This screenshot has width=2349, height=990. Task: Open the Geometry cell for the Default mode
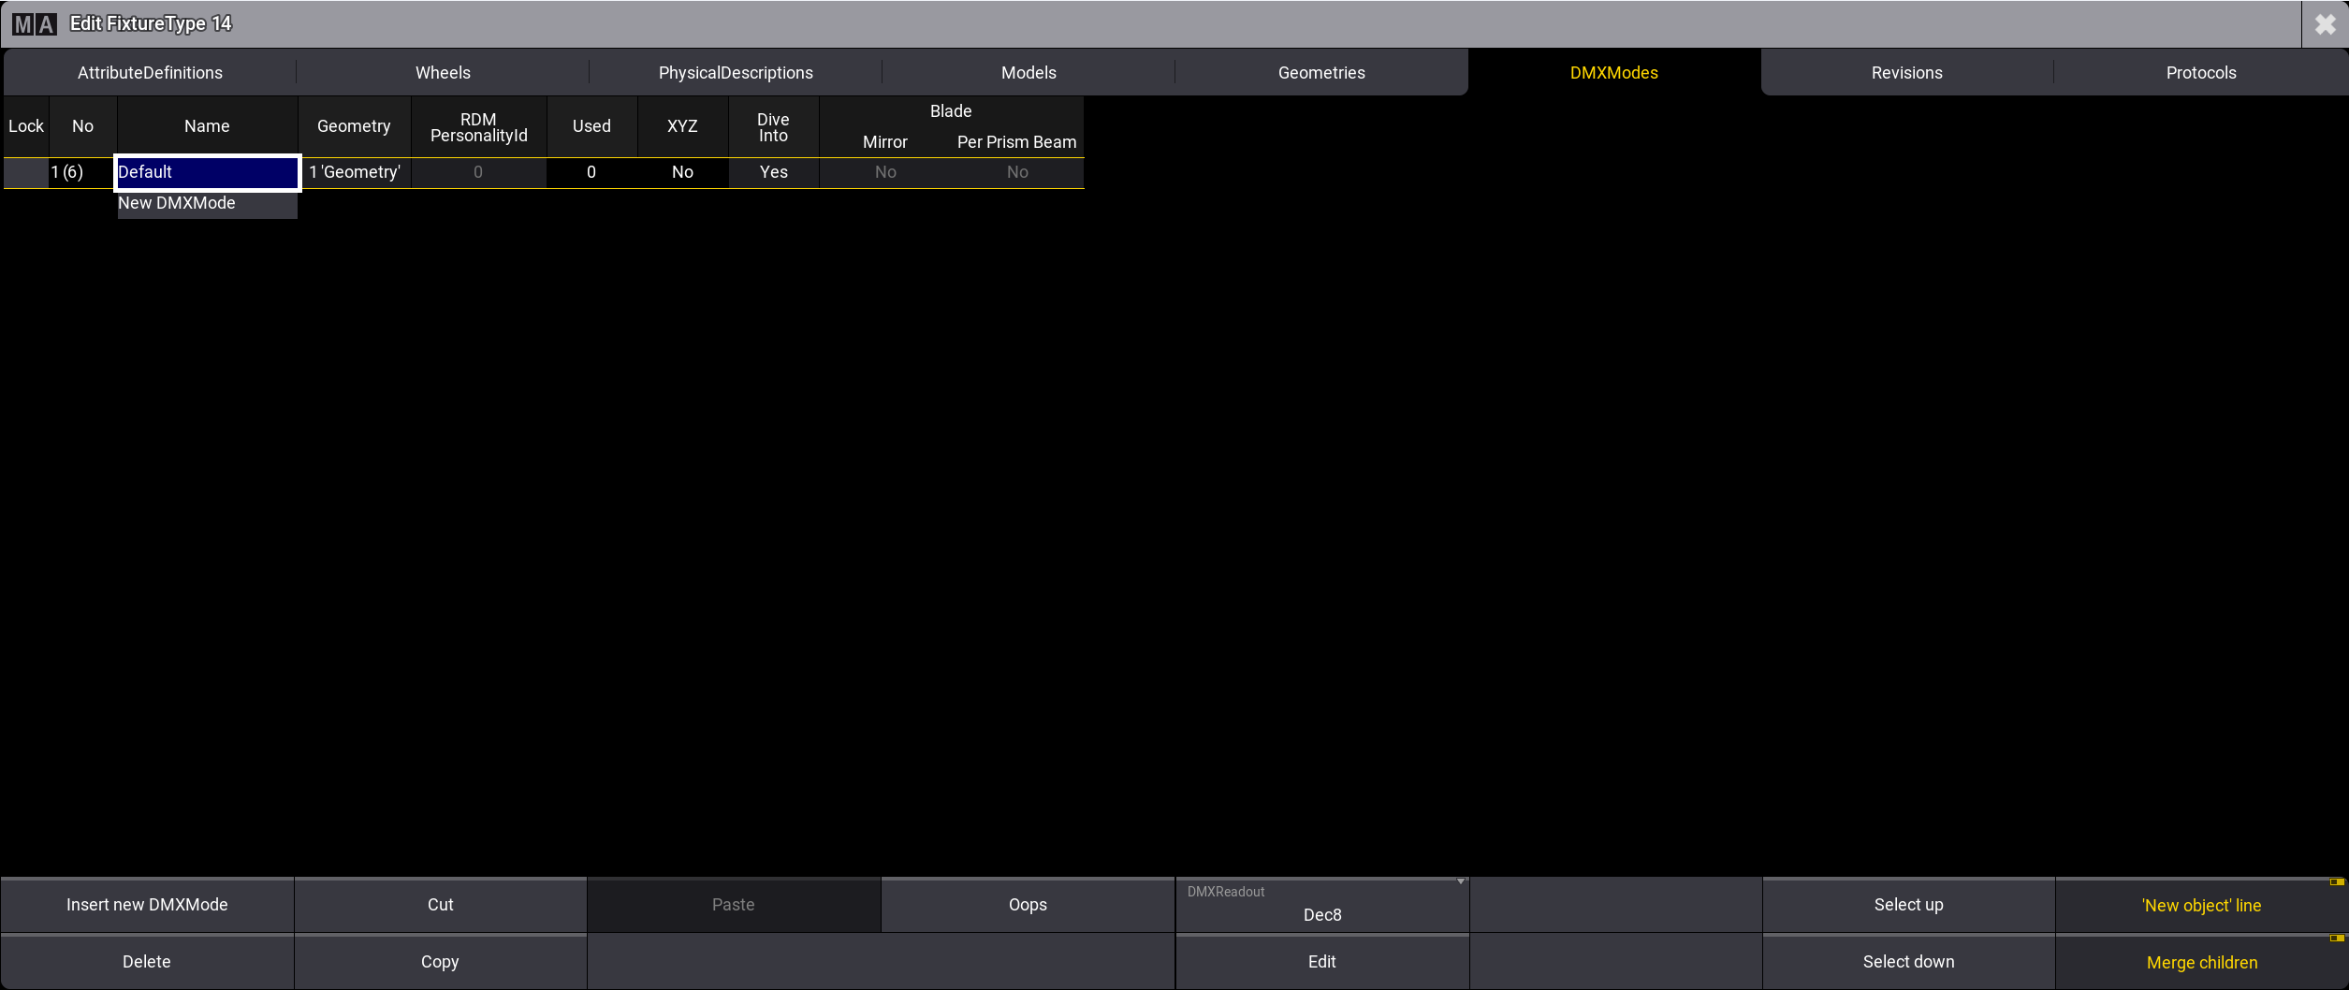pyautogui.click(x=354, y=172)
